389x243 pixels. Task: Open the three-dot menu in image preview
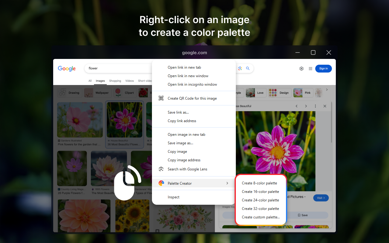point(315,106)
